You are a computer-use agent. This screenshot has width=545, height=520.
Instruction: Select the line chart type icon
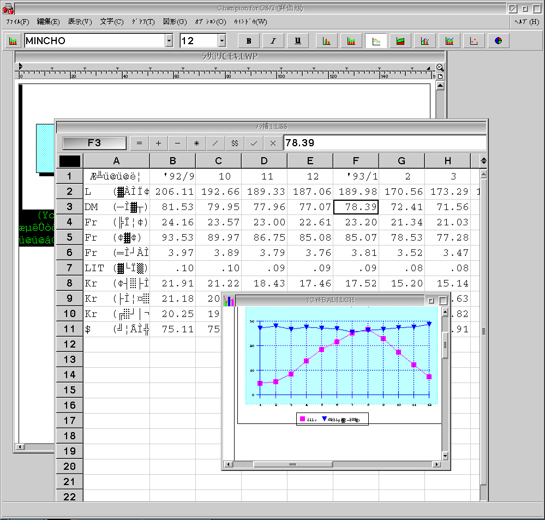(376, 41)
